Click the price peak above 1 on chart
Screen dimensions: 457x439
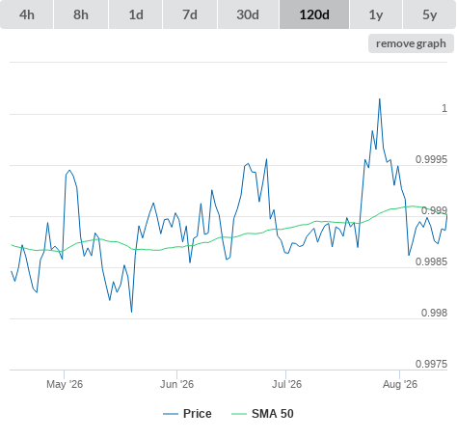pyautogui.click(x=380, y=99)
